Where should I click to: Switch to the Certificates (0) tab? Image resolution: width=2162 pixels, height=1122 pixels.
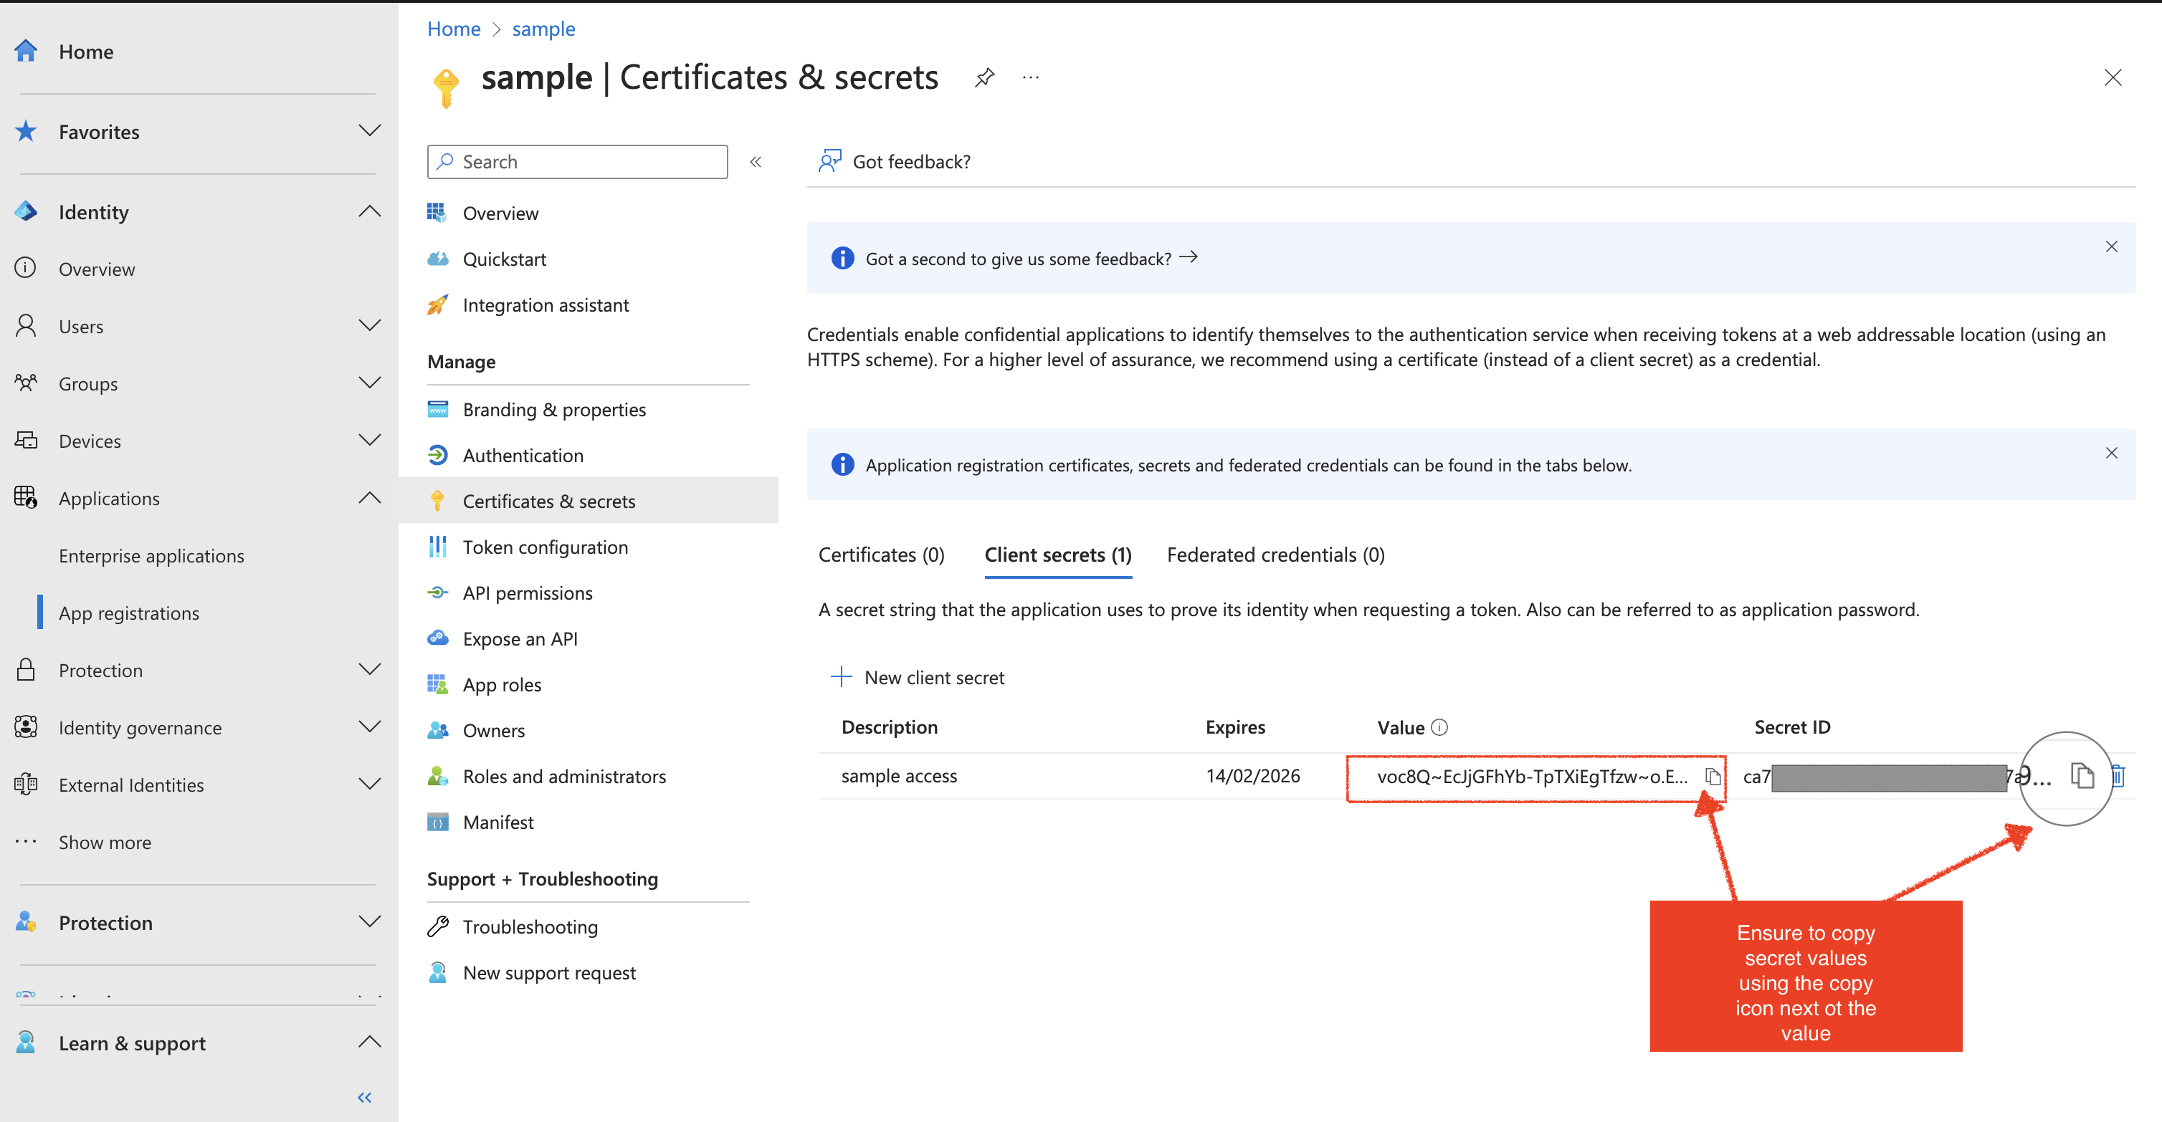881,555
